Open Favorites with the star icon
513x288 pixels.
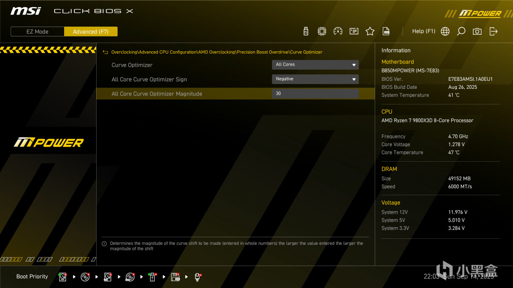[x=370, y=31]
